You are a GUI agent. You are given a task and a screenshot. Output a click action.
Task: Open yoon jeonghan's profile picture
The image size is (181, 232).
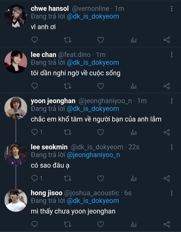[x=16, y=108]
